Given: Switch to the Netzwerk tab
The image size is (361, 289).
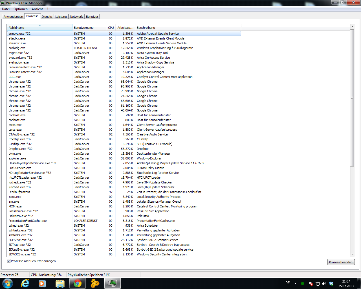Looking at the screenshot, I should pyautogui.click(x=76, y=17).
